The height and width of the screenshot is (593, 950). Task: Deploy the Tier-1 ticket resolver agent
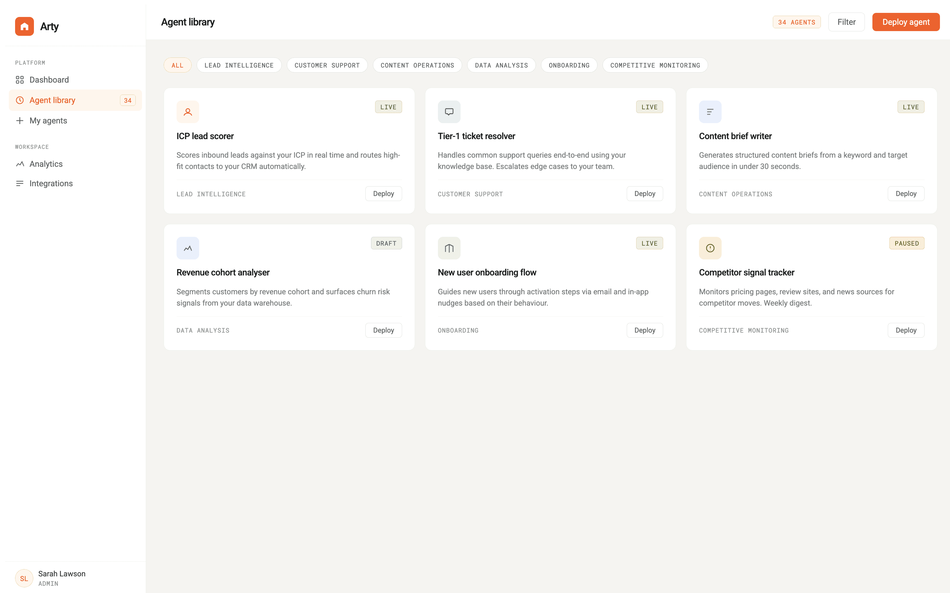click(644, 194)
